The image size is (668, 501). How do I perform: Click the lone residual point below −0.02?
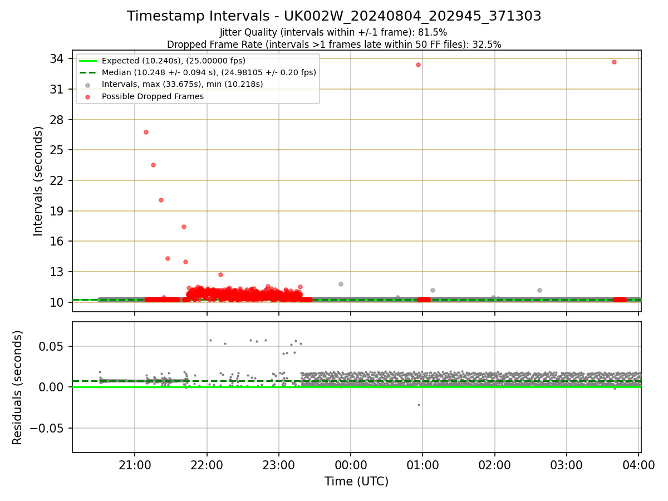point(419,405)
